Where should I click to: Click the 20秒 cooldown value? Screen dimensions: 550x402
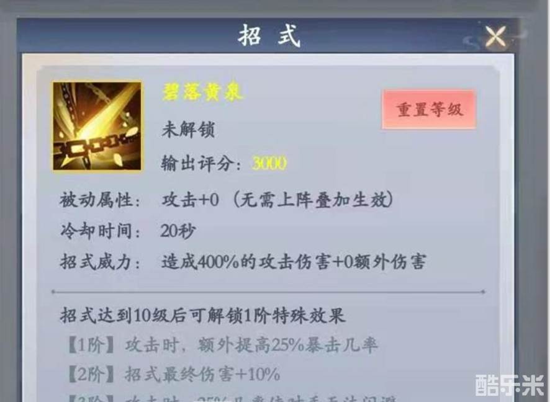coord(178,231)
